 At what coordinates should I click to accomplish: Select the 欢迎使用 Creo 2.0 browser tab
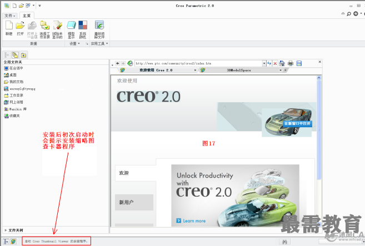coord(156,70)
